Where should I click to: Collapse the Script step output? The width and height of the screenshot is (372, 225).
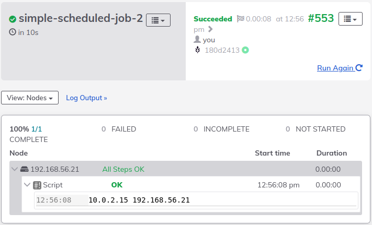27,185
